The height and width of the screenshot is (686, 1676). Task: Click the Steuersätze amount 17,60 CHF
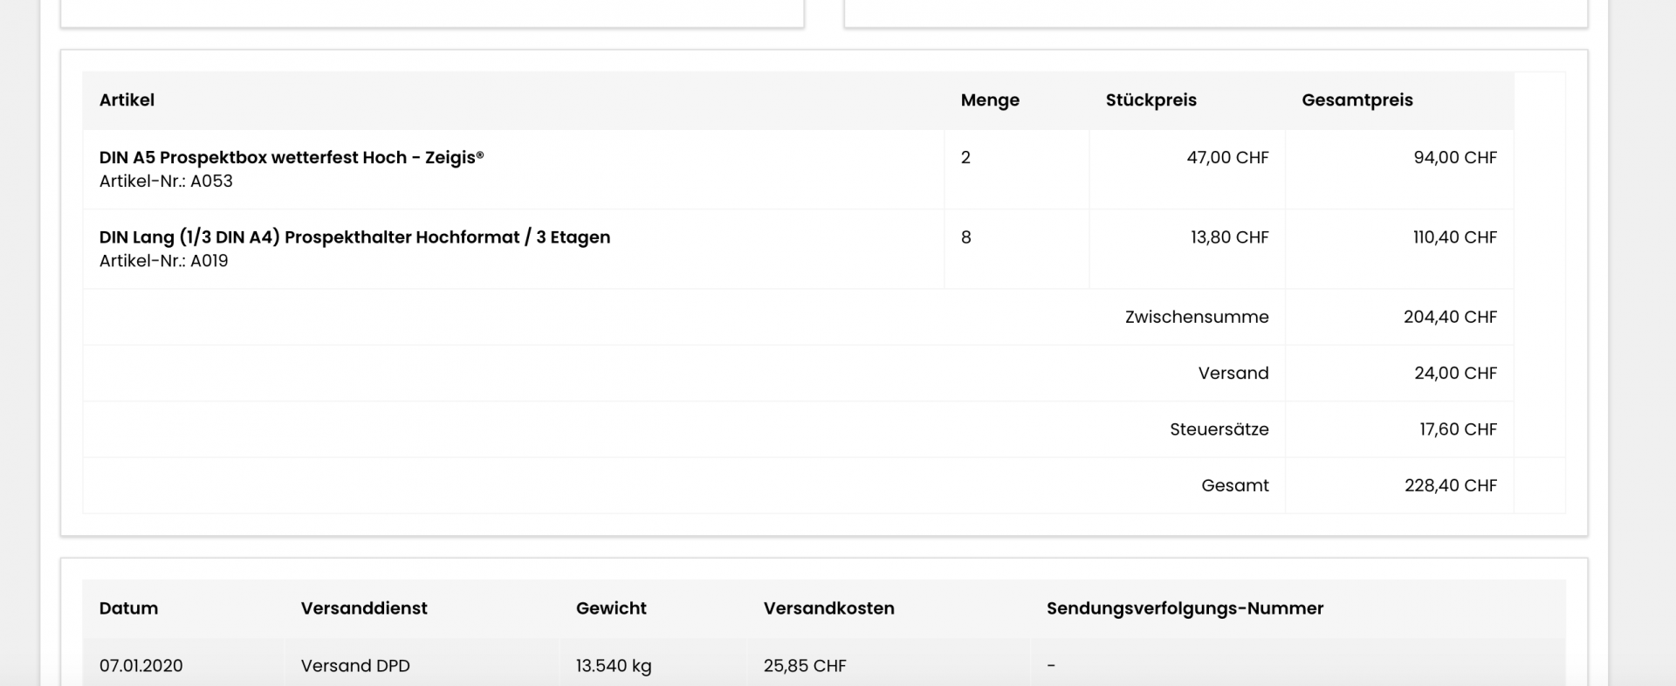coord(1458,429)
